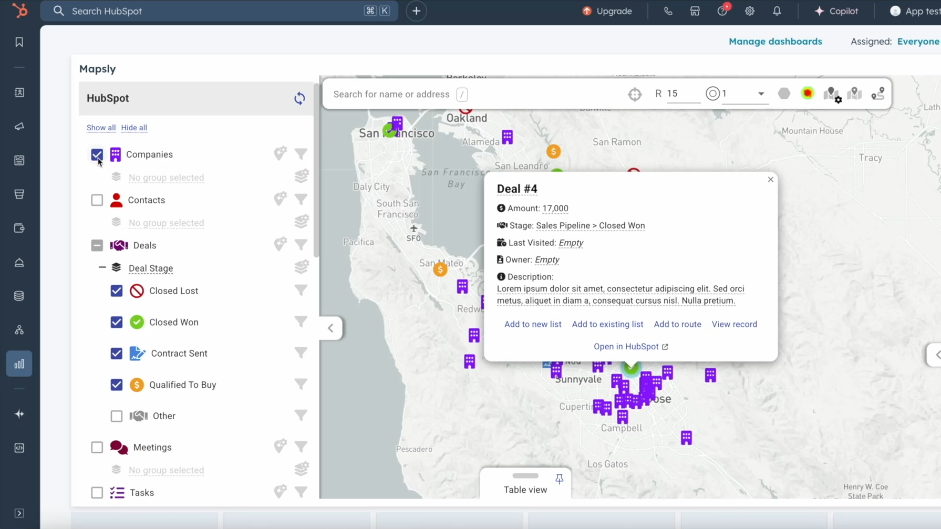Collapse the left layers panel
This screenshot has width=941, height=529.
pyautogui.click(x=331, y=328)
